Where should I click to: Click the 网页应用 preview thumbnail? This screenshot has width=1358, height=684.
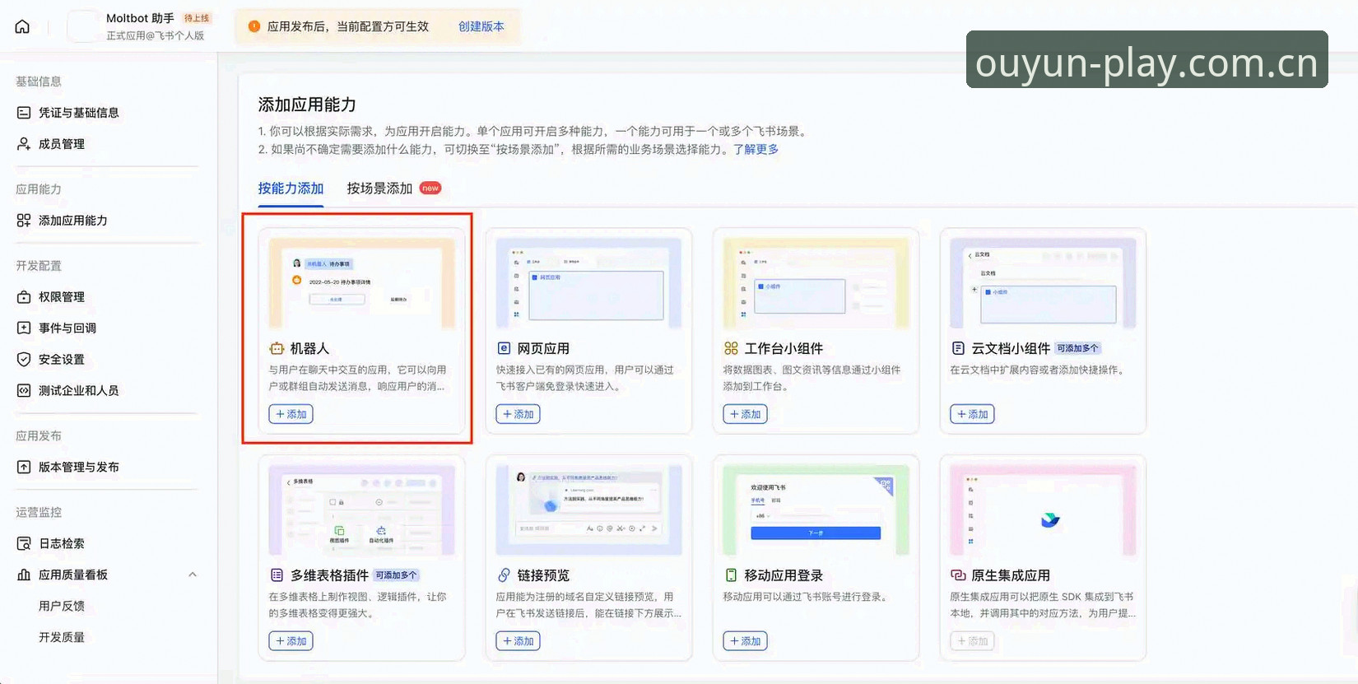point(589,284)
